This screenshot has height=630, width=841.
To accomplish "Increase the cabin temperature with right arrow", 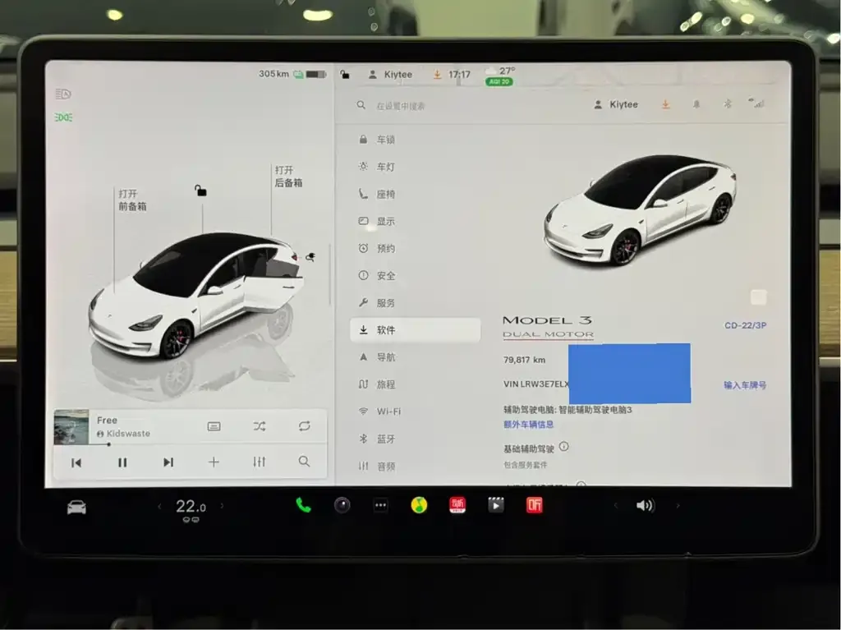I will [222, 505].
